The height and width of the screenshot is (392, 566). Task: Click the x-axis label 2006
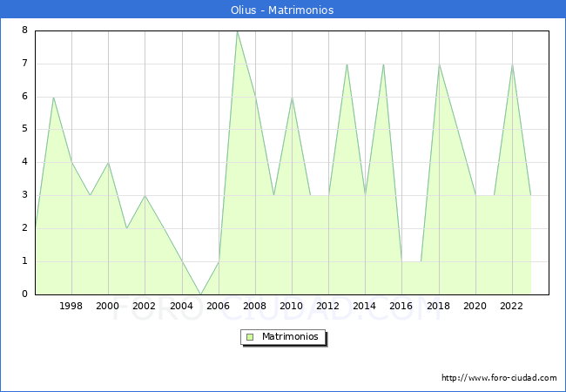[218, 306]
